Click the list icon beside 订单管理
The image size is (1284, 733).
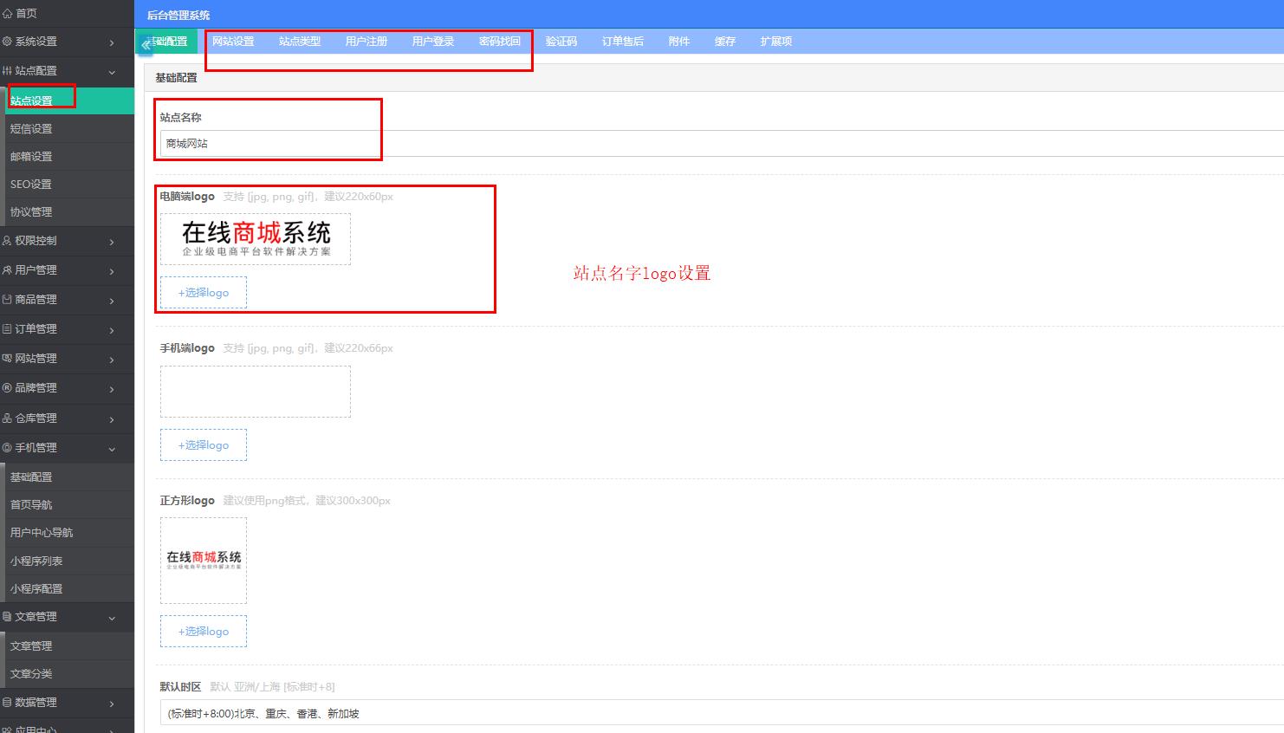click(x=7, y=329)
